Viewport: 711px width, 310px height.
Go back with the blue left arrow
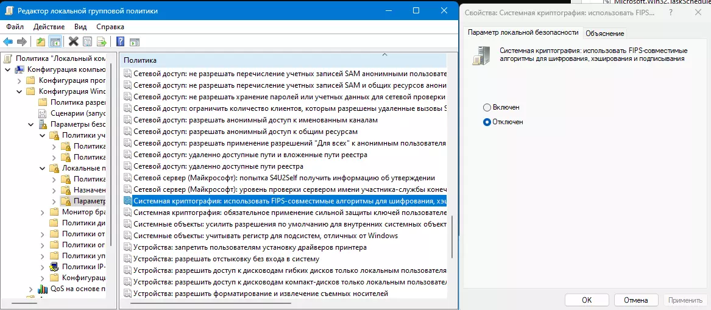click(x=8, y=42)
